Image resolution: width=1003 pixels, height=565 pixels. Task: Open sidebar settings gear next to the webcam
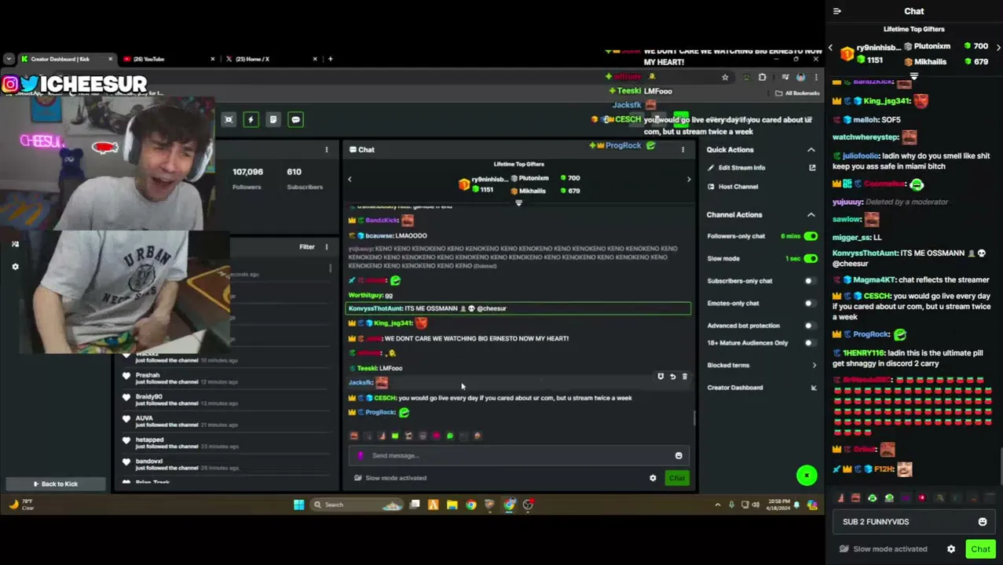(x=15, y=267)
